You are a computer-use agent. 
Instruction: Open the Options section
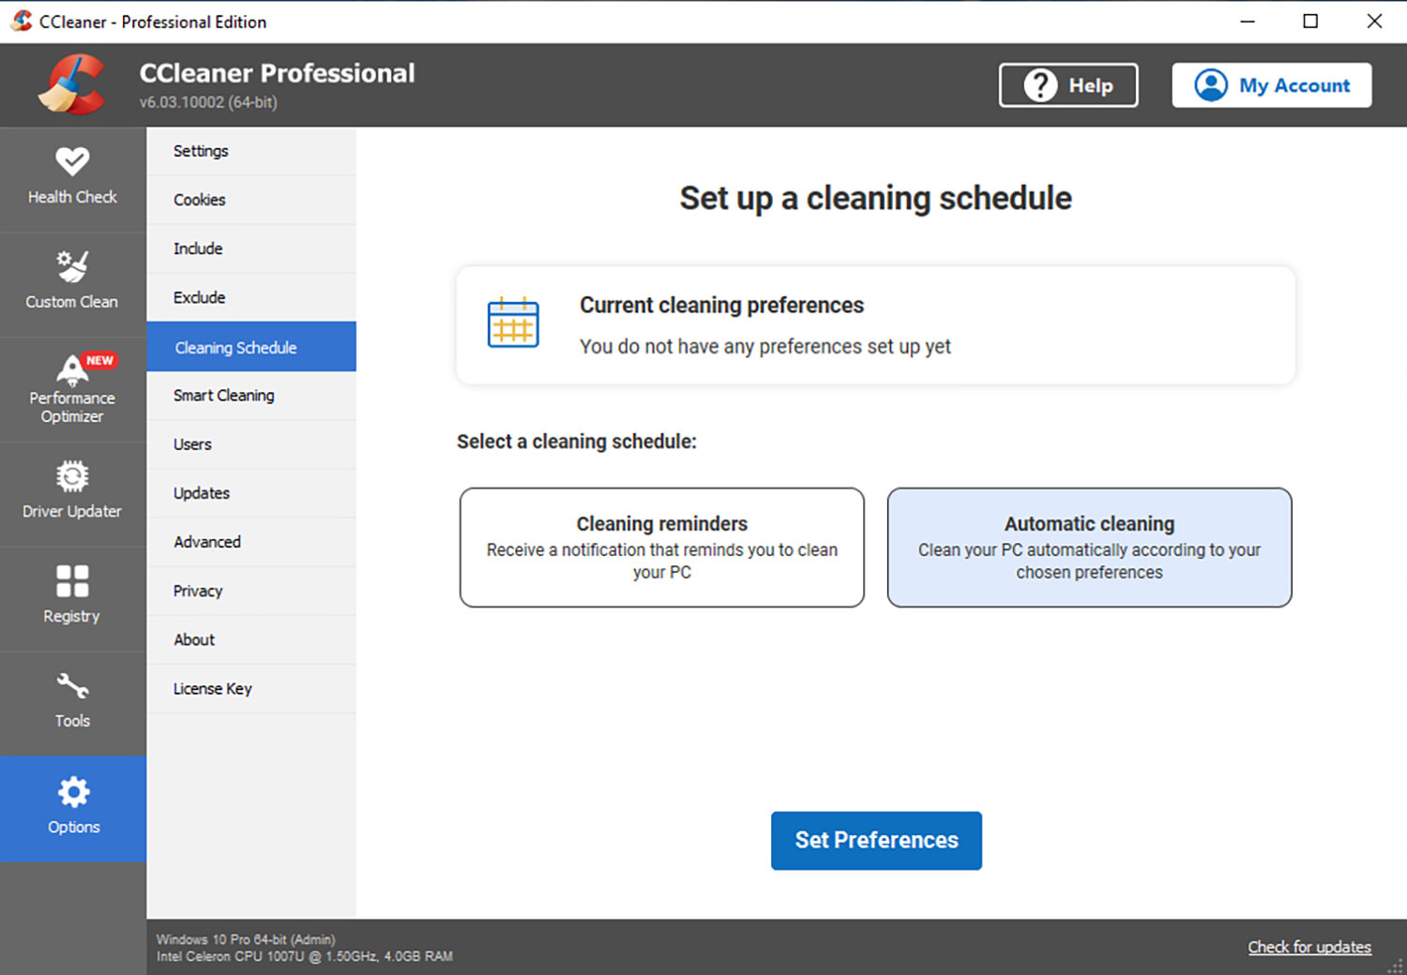pyautogui.click(x=72, y=808)
